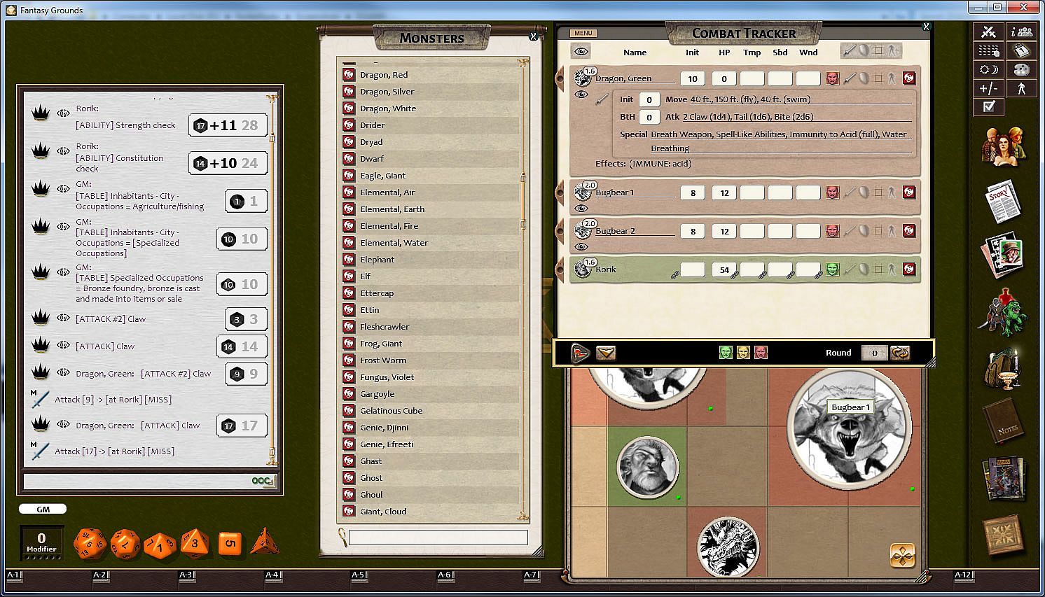Pick the orange d4 pyramid die
This screenshot has height=597, width=1045.
pyautogui.click(x=264, y=541)
